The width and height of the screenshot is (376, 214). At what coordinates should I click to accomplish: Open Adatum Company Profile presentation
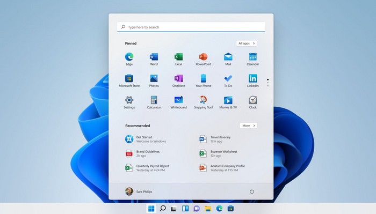coord(222,168)
